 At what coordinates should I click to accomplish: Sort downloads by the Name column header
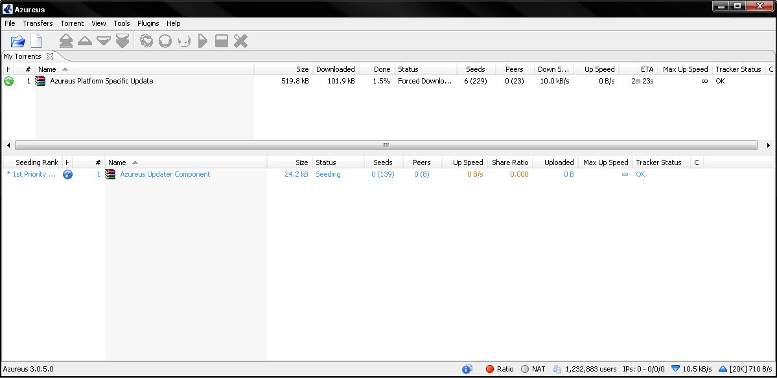pyautogui.click(x=47, y=69)
